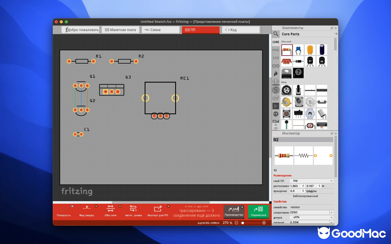This screenshot has height=244, width=391.
Task: Open the Макетная плата tab
Action: click(x=120, y=30)
